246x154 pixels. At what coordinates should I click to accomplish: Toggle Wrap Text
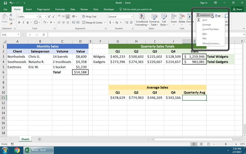pyautogui.click(x=89, y=16)
